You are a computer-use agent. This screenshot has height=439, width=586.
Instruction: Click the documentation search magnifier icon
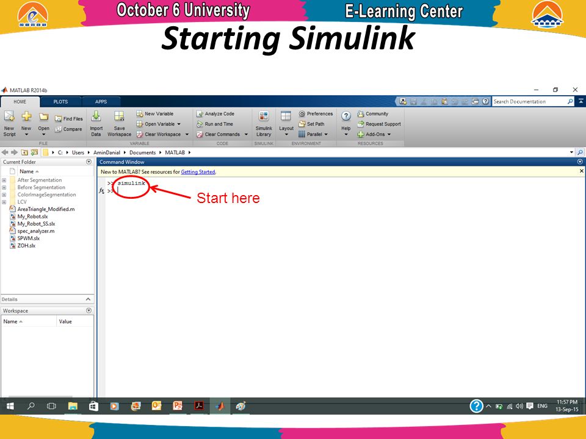[x=570, y=102]
